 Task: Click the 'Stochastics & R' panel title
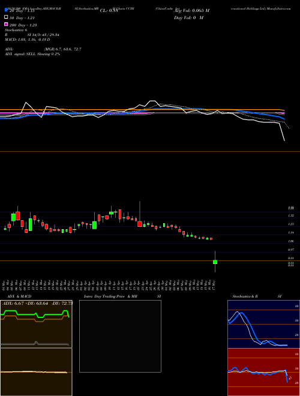pyautogui.click(x=245, y=296)
